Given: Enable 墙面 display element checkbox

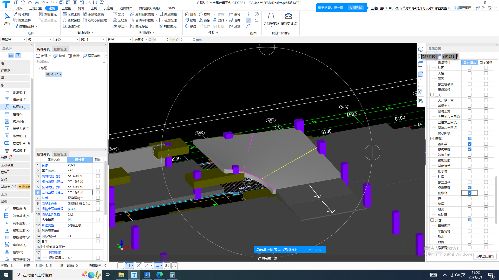Looking at the screenshot, I should 469,68.
